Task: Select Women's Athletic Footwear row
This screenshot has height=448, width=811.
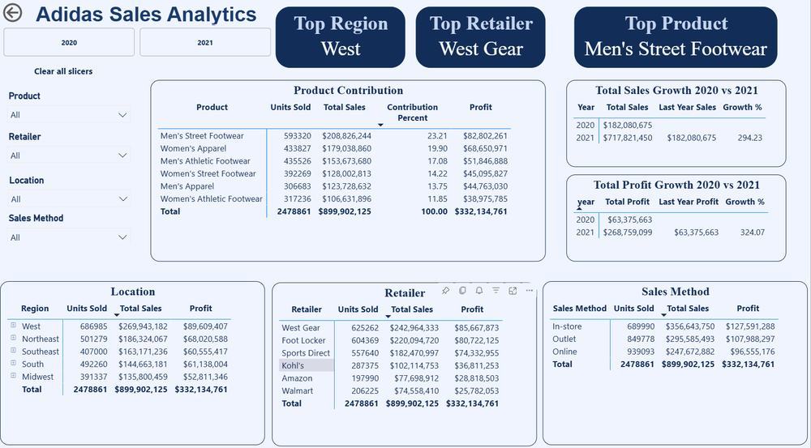Action: point(334,198)
